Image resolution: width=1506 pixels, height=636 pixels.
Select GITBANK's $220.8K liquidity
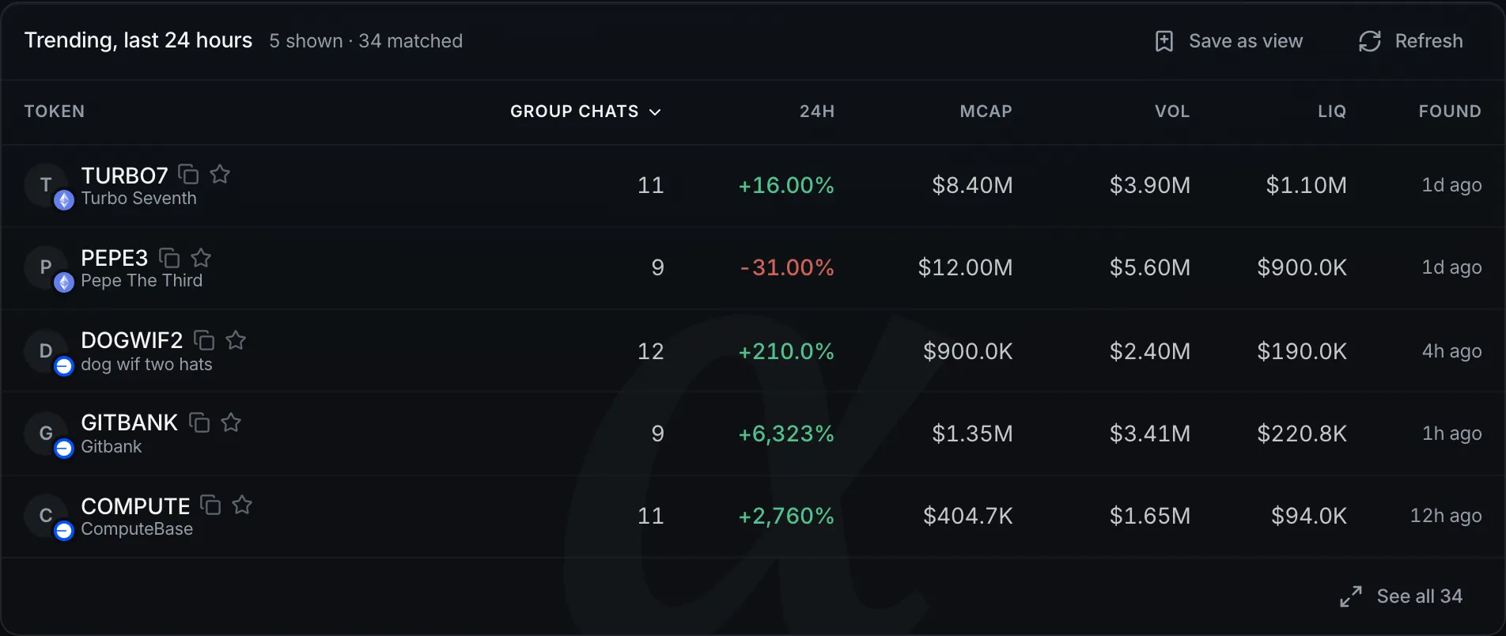click(1302, 433)
